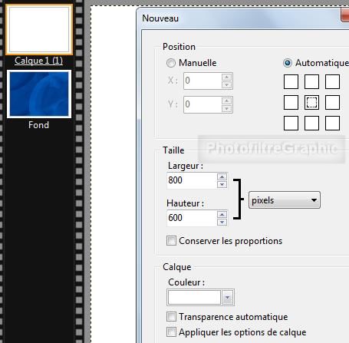Decrease Hauteur with the down arrow
The height and width of the screenshot is (343, 349).
(222, 222)
